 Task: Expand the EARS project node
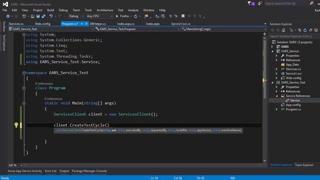[x=272, y=46]
